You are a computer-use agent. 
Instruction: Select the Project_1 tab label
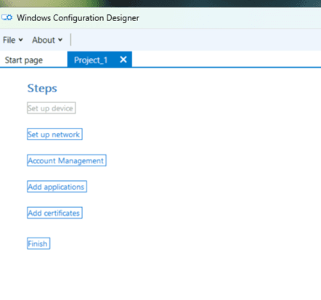click(91, 60)
